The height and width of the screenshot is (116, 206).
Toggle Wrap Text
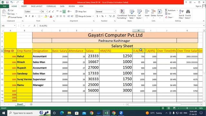(81, 12)
